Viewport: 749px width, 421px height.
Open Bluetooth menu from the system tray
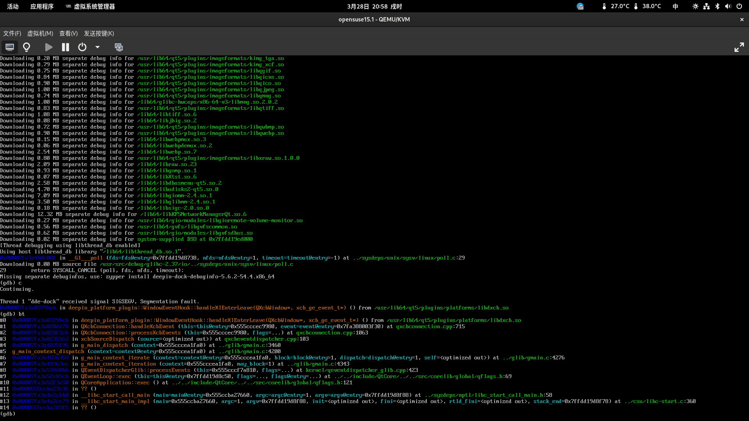[x=717, y=6]
